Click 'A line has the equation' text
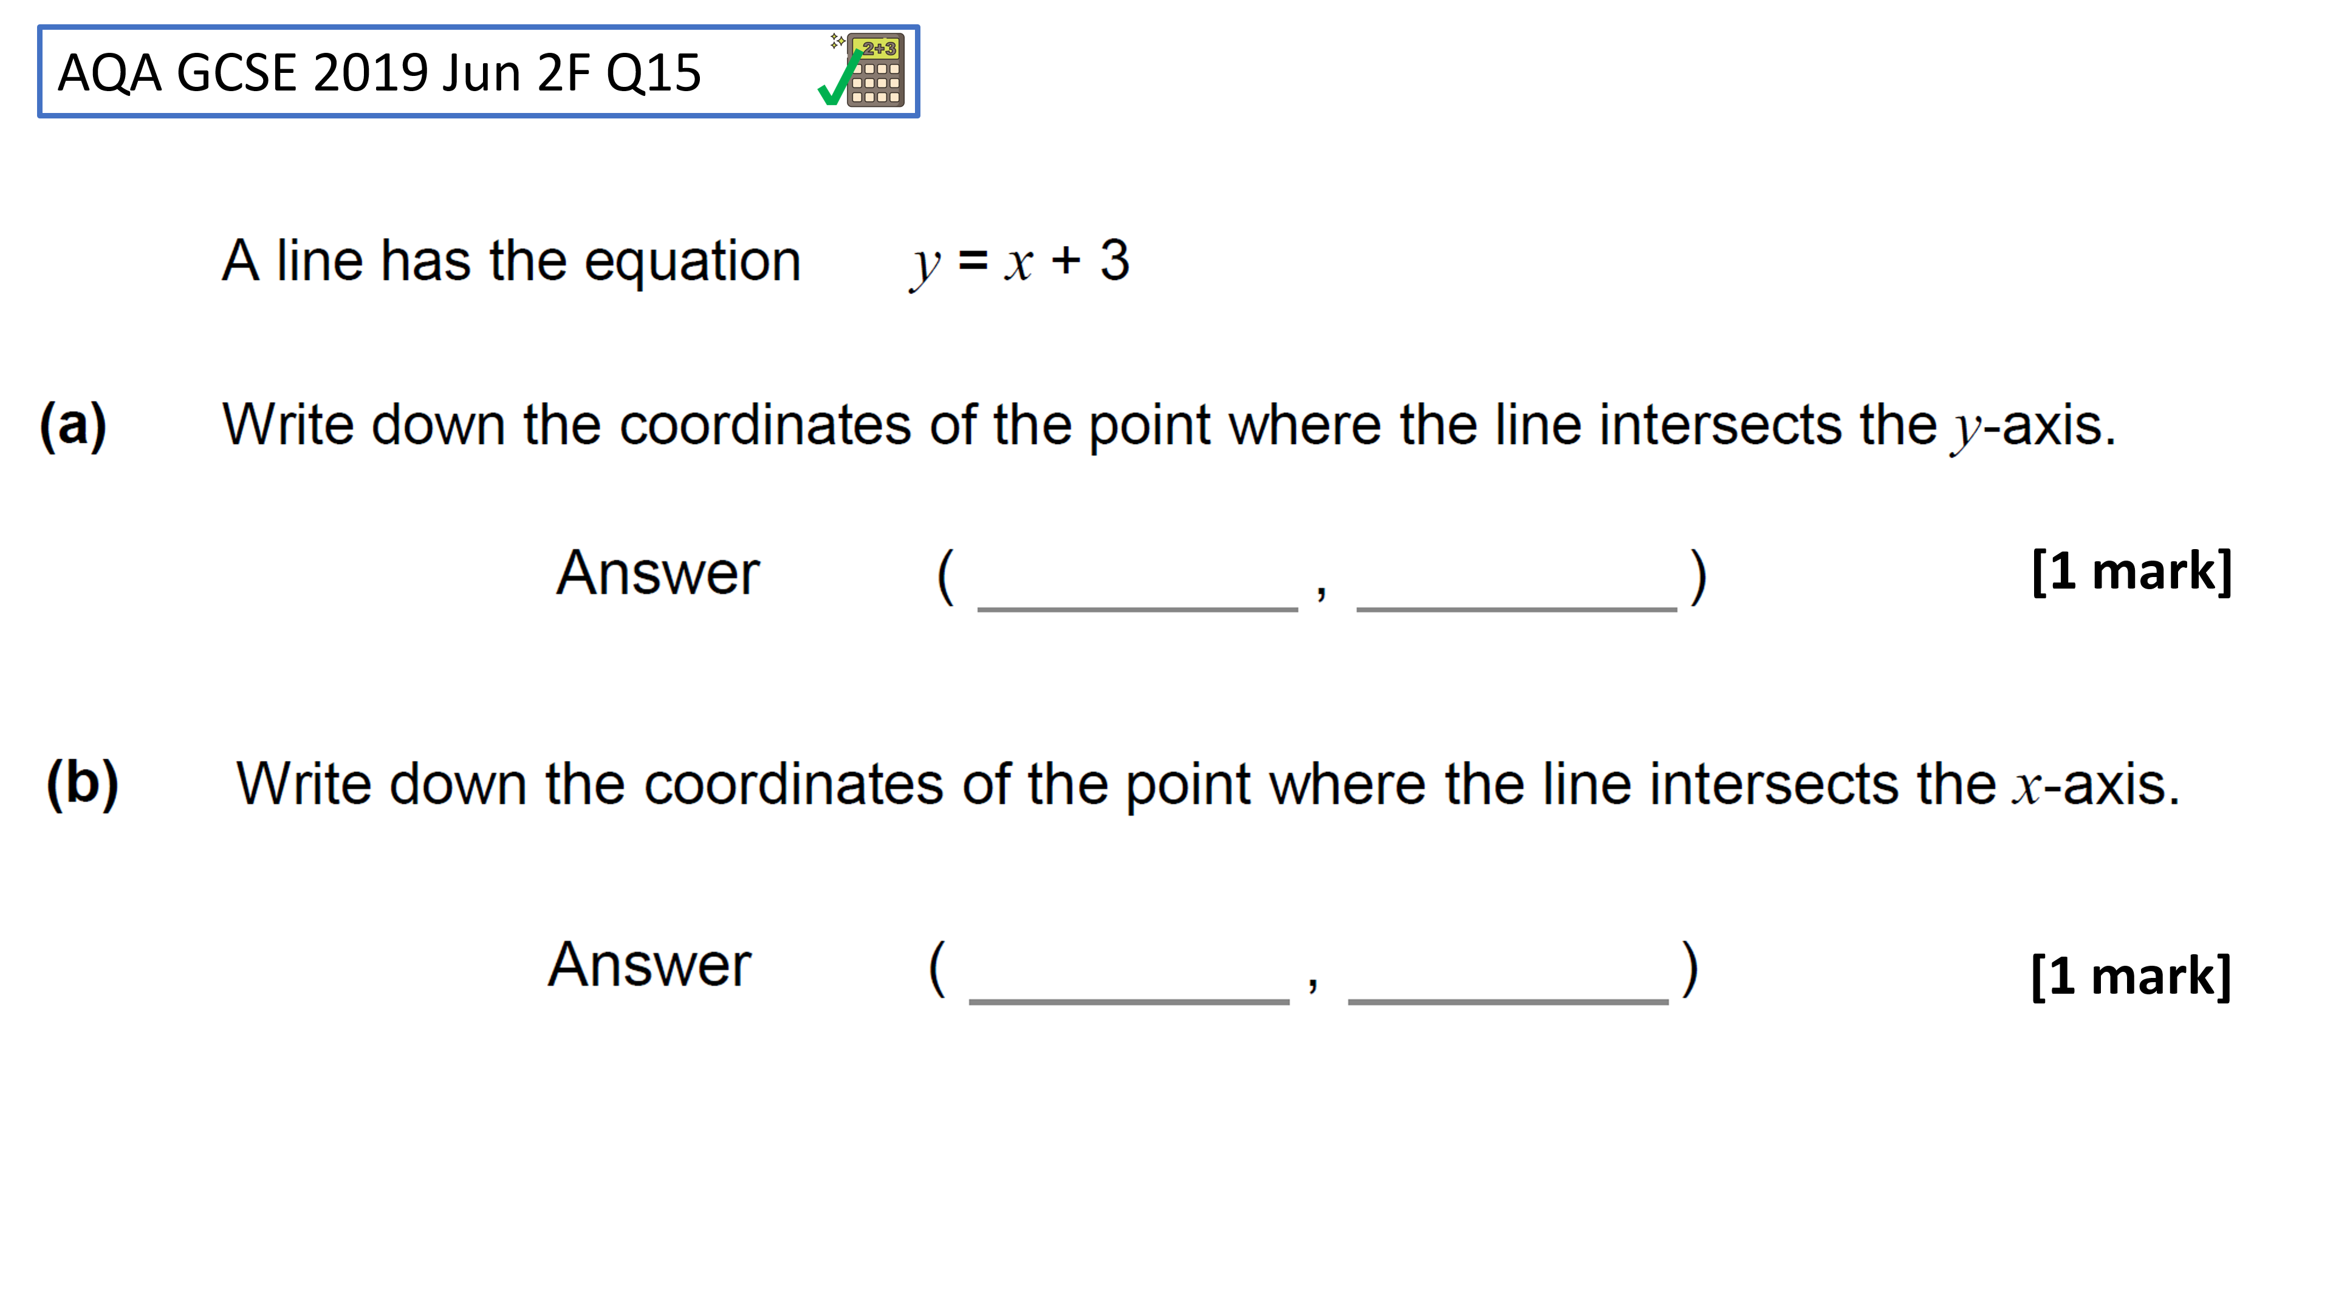This screenshot has width=2333, height=1312. (512, 262)
